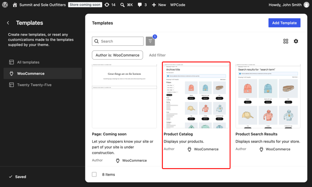Click the Templates heading in the content panel
312x187 pixels.
102,23
